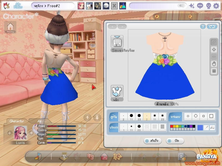The image size is (222, 166).
Task: Open the cash register shop icon
Action: [64, 156]
